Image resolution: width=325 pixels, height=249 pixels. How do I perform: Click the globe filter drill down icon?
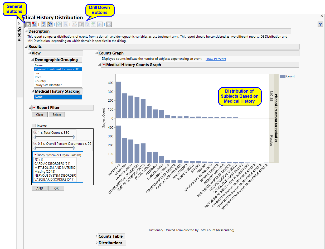click(x=59, y=24)
